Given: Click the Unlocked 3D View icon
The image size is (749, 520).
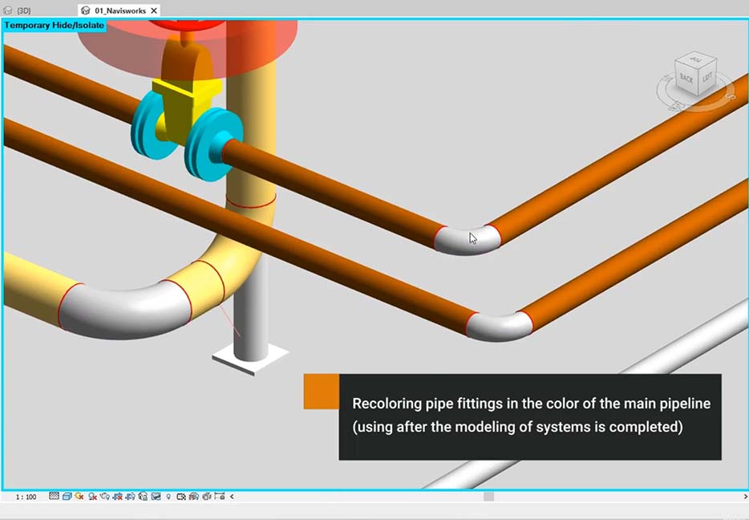Looking at the screenshot, I should (x=143, y=497).
